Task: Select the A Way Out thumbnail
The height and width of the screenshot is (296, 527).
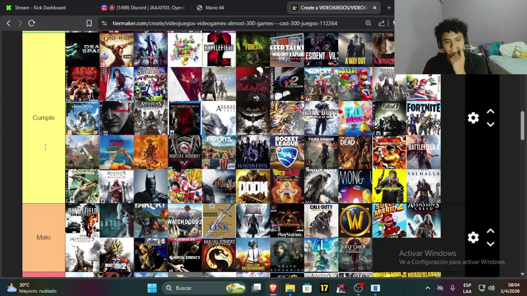Action: coord(355,50)
